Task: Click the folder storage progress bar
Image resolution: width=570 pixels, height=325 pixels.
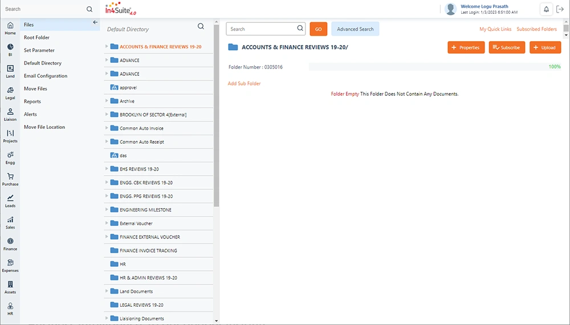Action: (427, 67)
